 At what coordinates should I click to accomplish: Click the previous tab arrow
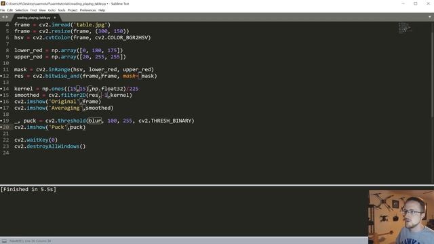coord(3,17)
